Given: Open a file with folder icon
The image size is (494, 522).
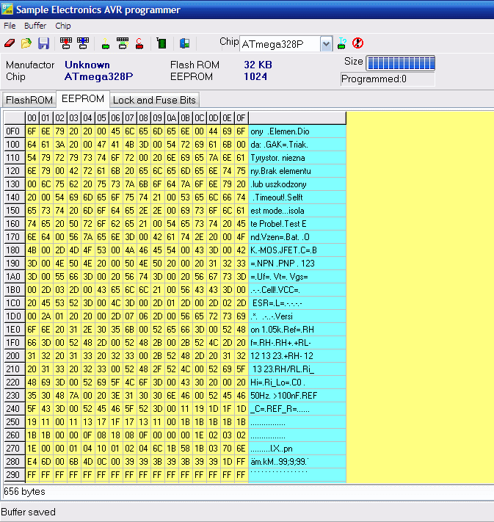Looking at the screenshot, I should pos(26,43).
